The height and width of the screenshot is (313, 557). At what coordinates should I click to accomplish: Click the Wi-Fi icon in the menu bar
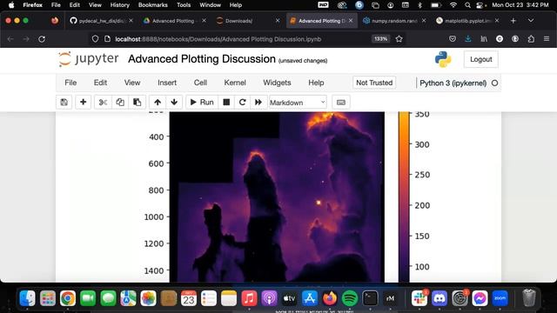[453, 5]
